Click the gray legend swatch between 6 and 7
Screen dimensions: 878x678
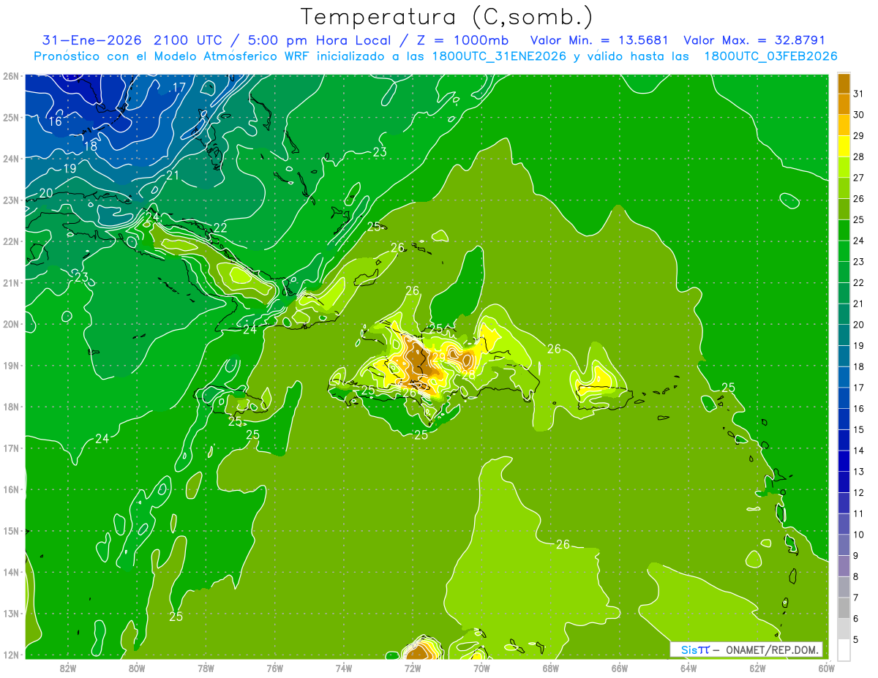tap(844, 608)
